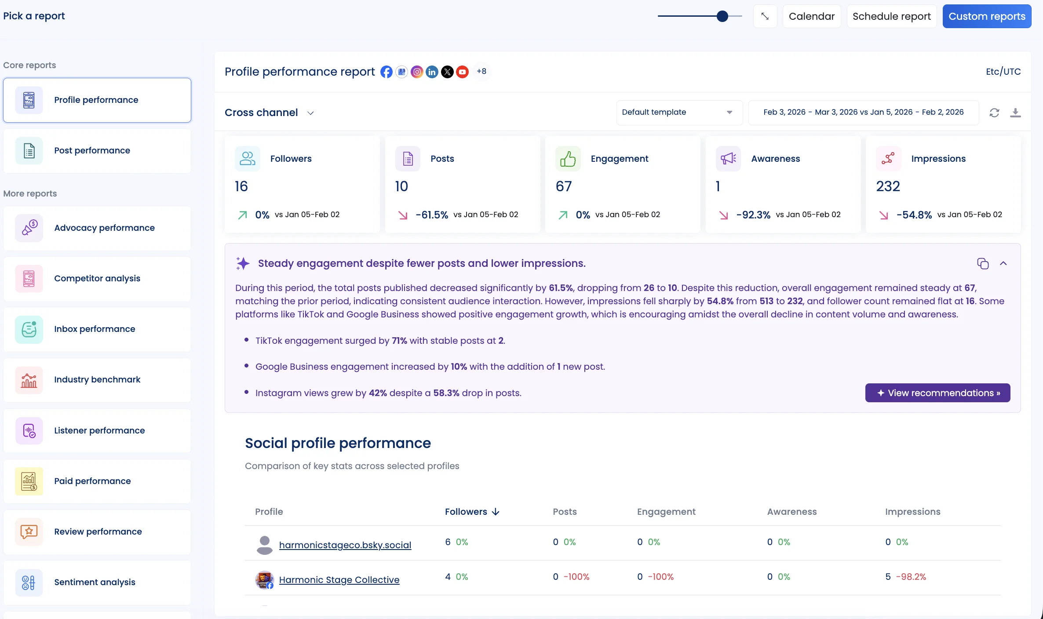Open Profile performance report
This screenshot has width=1043, height=619.
tap(97, 100)
